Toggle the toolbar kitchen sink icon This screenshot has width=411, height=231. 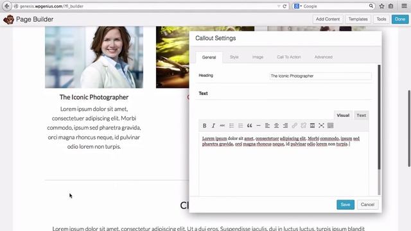click(x=330, y=126)
